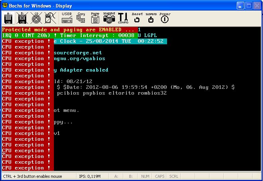This screenshot has width=263, height=181.
Task: Toggle mouse capture icon in toolbar
Action: [49, 18]
